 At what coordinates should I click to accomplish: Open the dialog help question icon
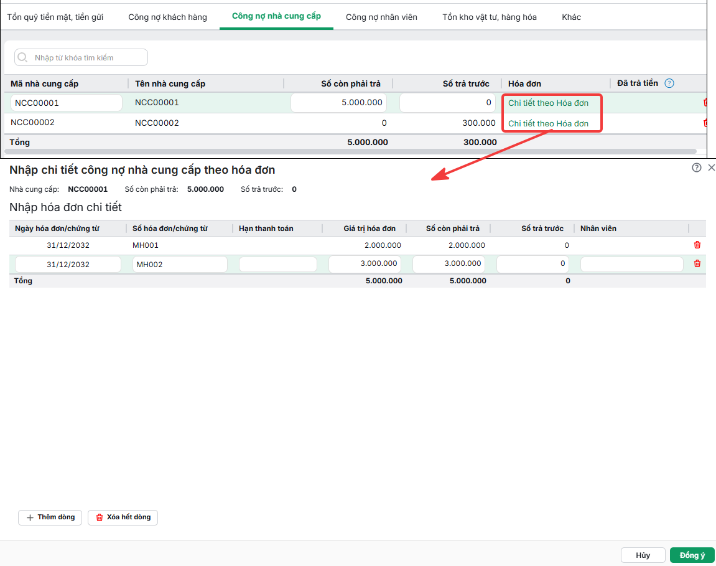(x=696, y=167)
